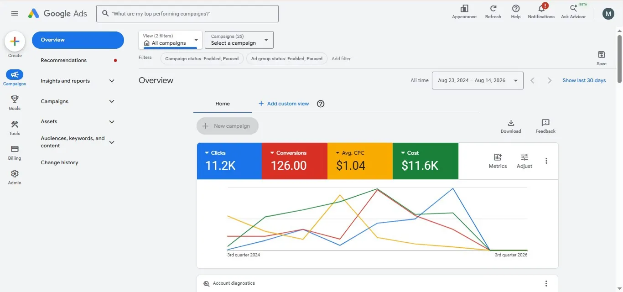Image resolution: width=623 pixels, height=292 pixels.
Task: Open Admin gear icon
Action: coord(15,177)
